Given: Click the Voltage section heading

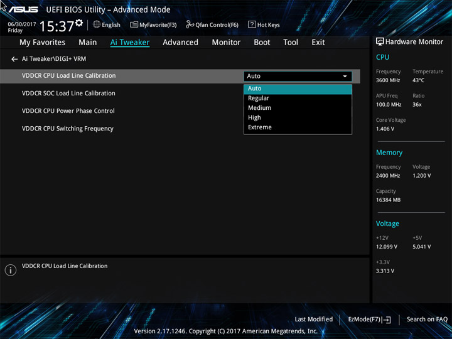Looking at the screenshot, I should [387, 223].
